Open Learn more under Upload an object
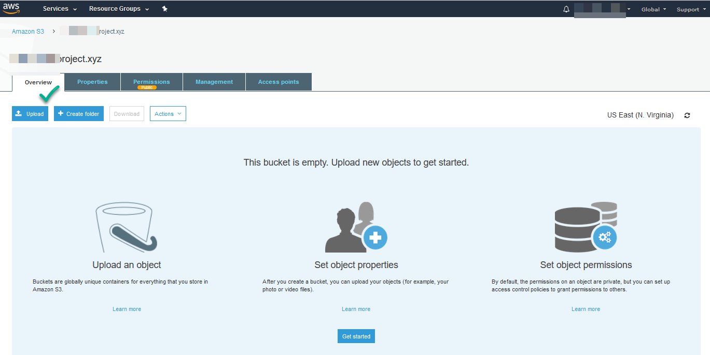 point(127,309)
